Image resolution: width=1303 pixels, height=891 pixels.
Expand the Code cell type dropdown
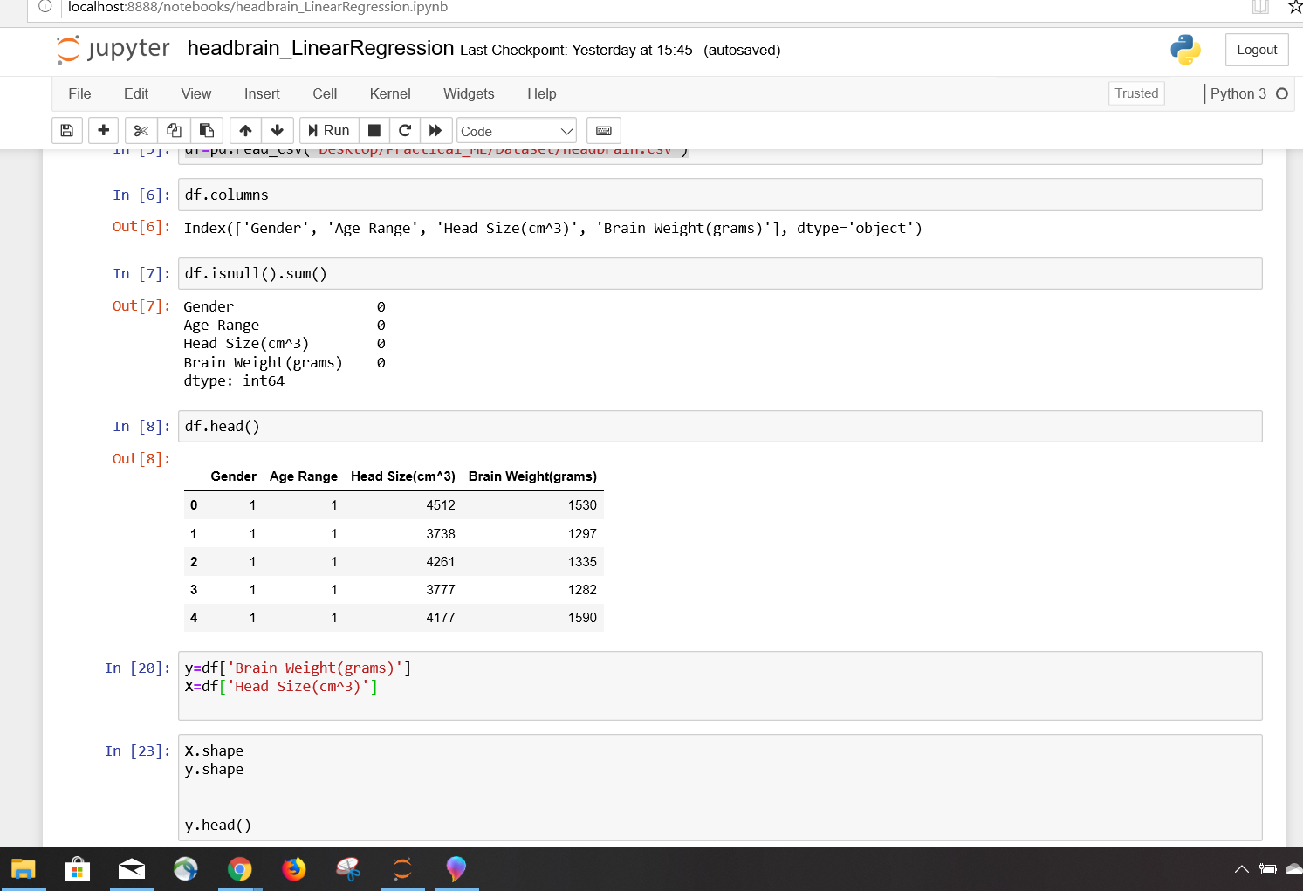pos(517,131)
